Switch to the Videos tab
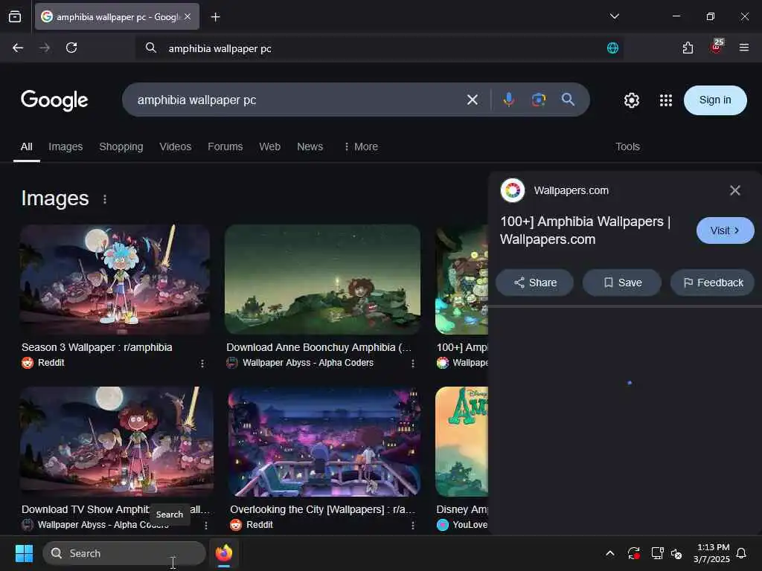The height and width of the screenshot is (571, 762). click(x=176, y=146)
